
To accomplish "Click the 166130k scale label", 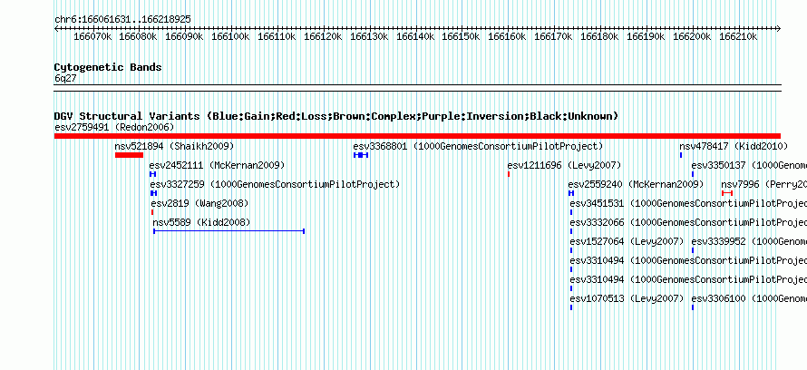I will pos(369,36).
